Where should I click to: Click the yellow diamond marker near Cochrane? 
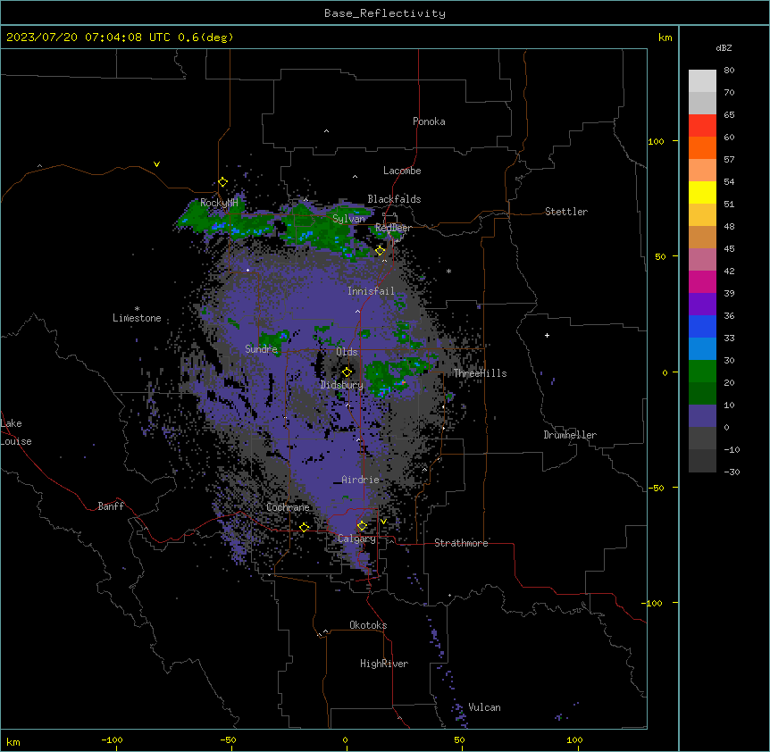coord(304,527)
